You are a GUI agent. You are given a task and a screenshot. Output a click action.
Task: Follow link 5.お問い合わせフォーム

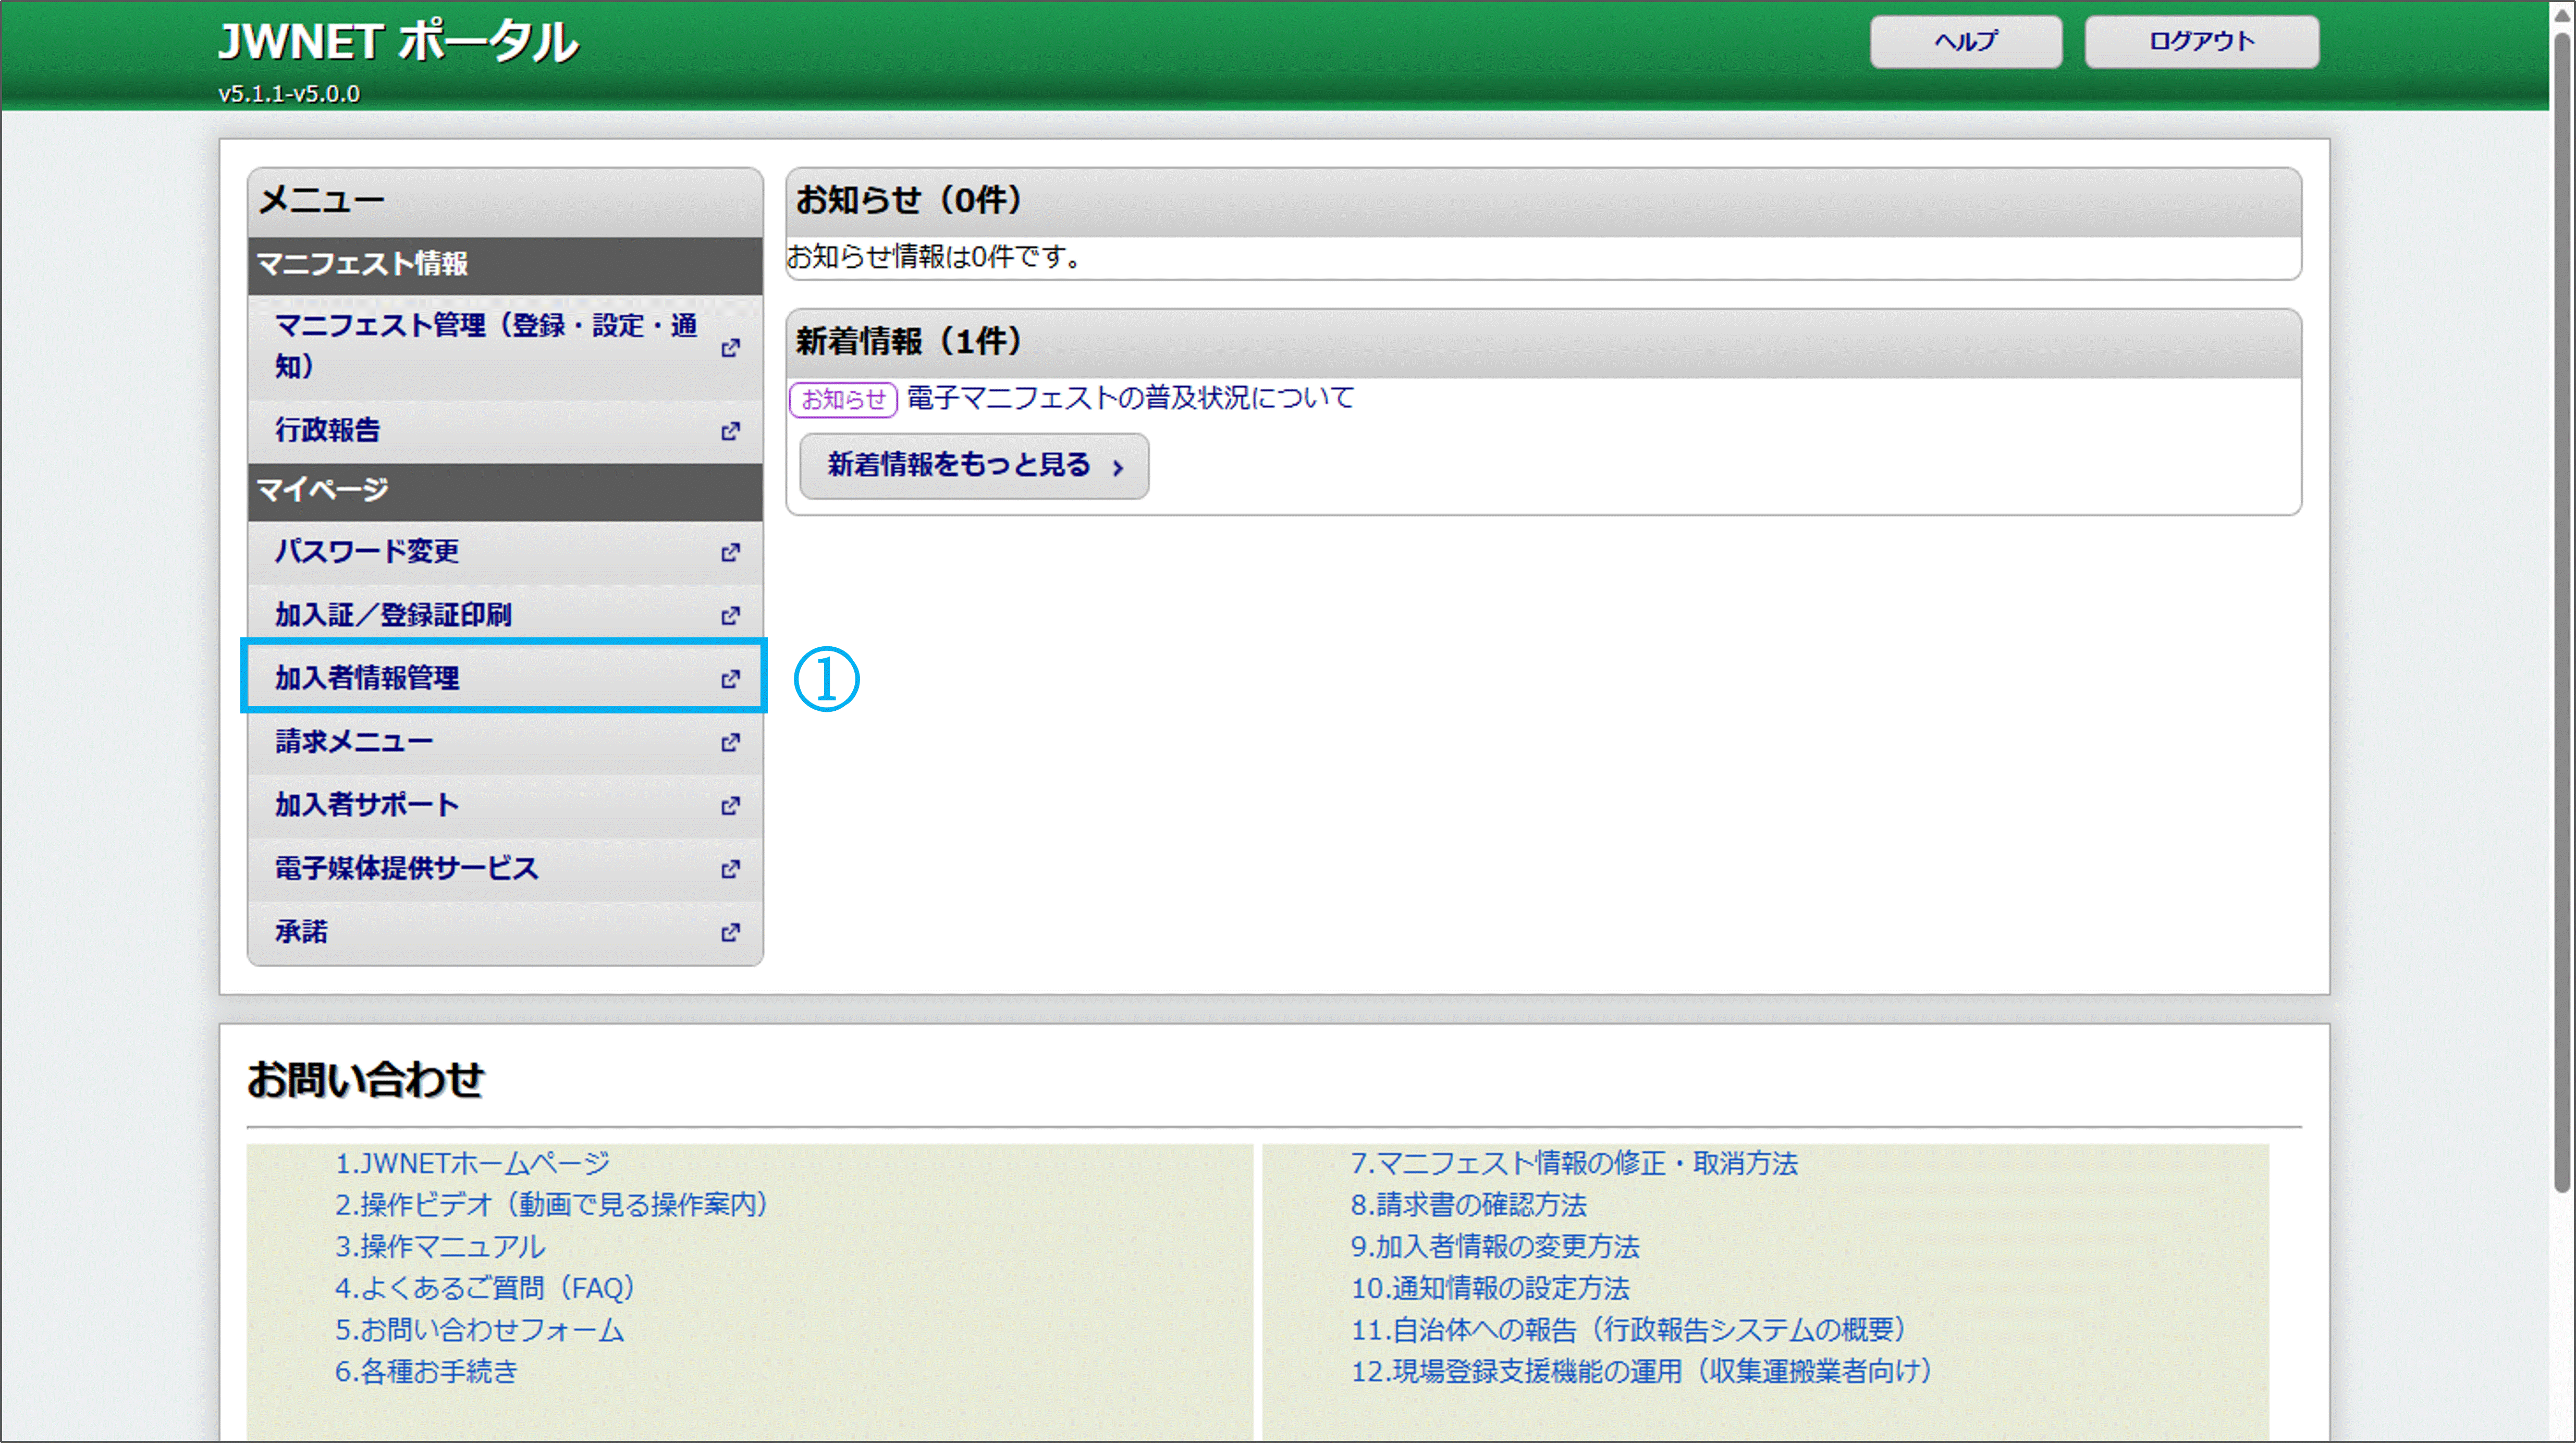[x=479, y=1330]
